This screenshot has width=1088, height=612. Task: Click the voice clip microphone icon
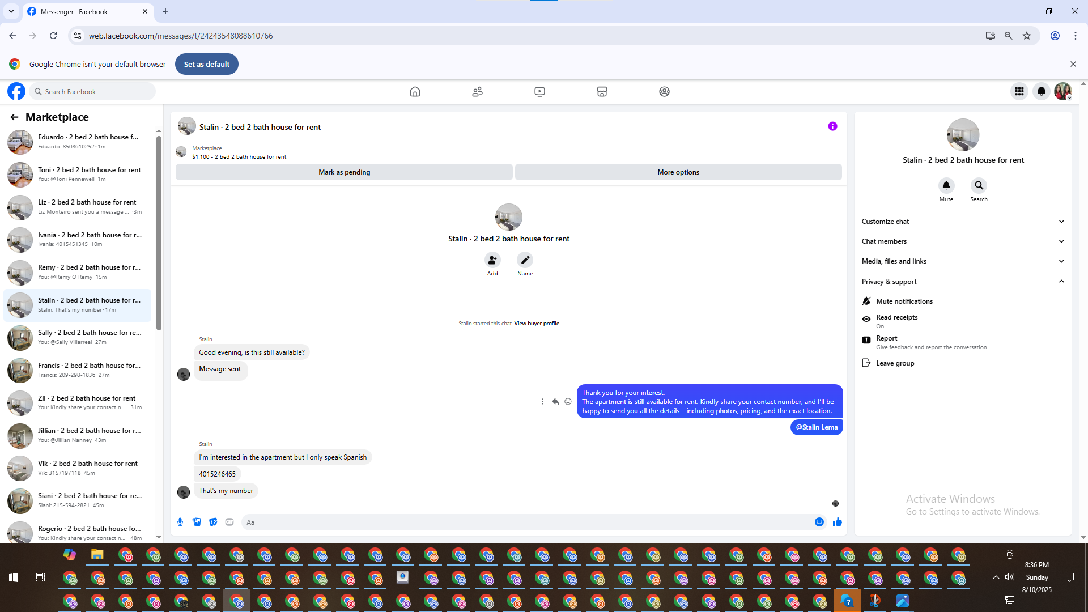coord(180,522)
